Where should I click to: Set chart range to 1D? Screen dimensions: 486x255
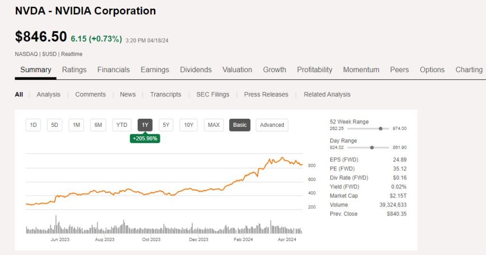[33, 125]
